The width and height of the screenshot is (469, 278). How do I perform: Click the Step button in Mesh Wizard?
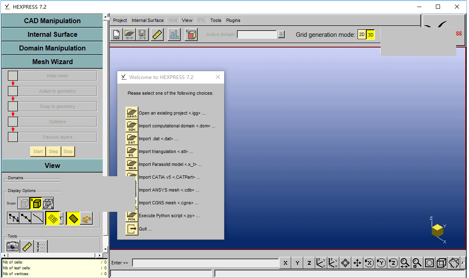[x=53, y=151]
